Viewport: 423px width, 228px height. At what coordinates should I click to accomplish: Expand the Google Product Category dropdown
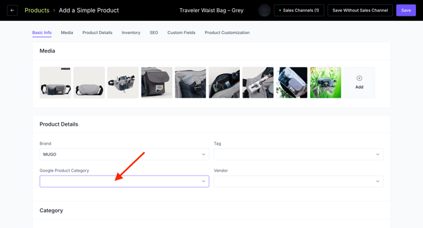124,181
